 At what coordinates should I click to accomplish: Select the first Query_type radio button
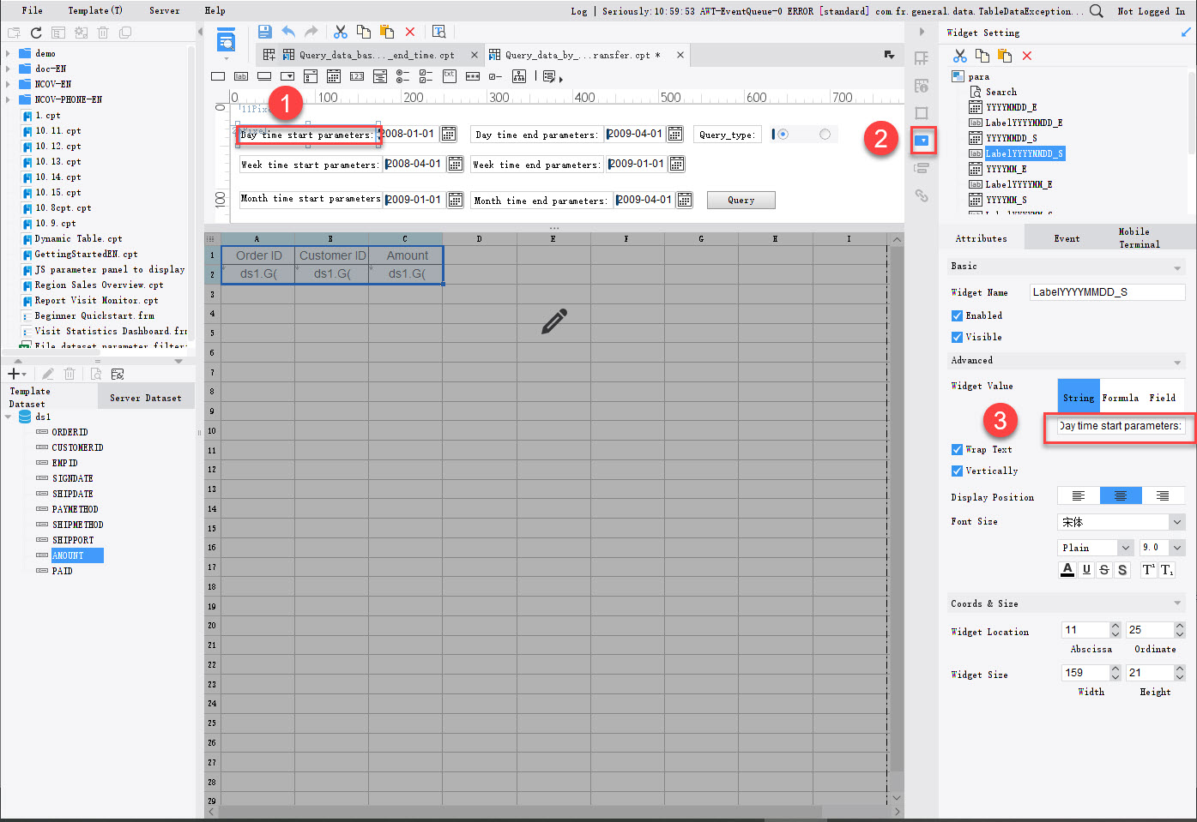(x=783, y=135)
